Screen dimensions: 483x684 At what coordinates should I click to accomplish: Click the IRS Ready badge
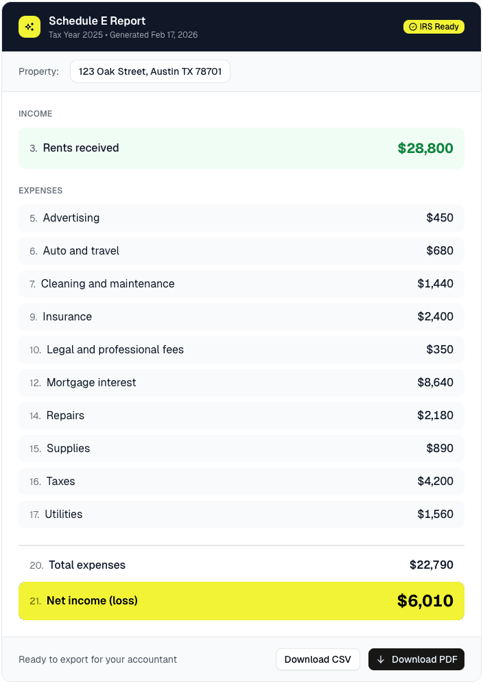click(x=434, y=27)
